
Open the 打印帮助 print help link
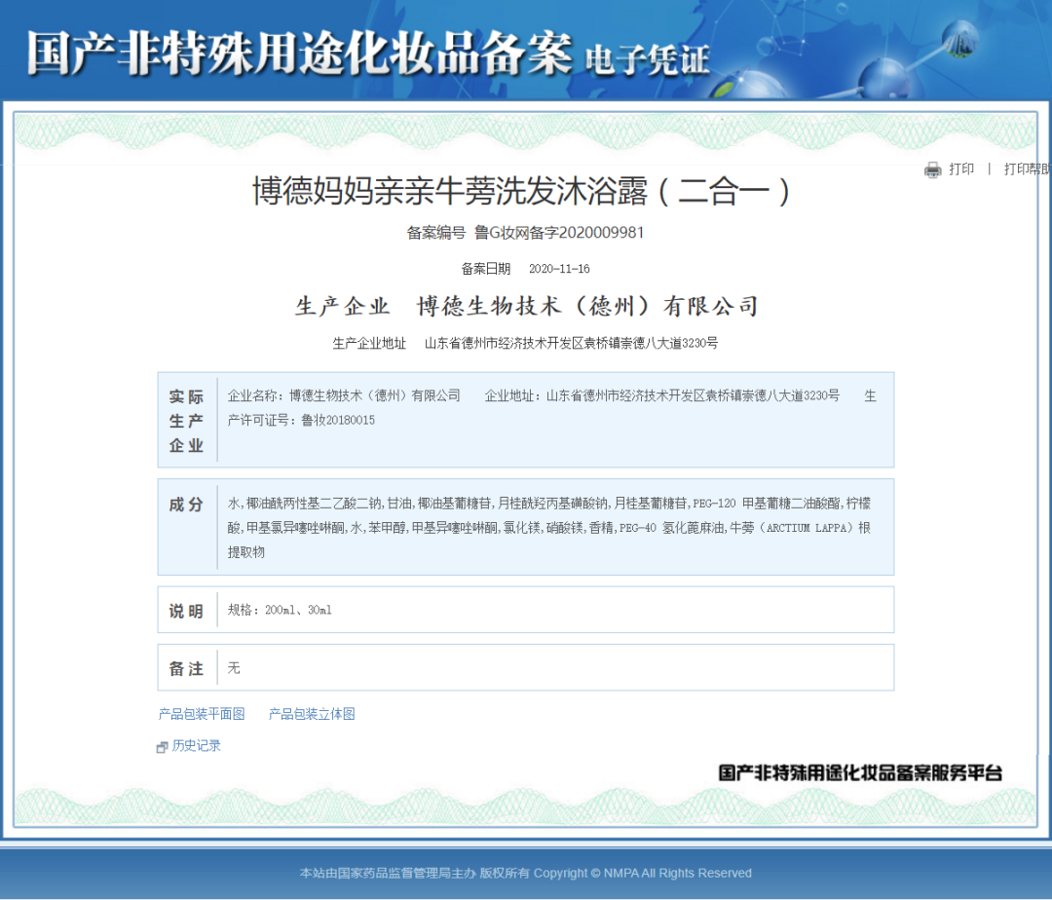click(1027, 169)
